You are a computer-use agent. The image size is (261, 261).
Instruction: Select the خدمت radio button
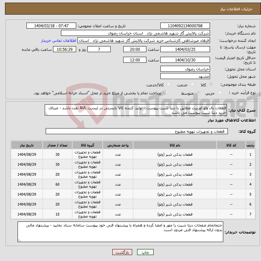pyautogui.click(x=192, y=84)
